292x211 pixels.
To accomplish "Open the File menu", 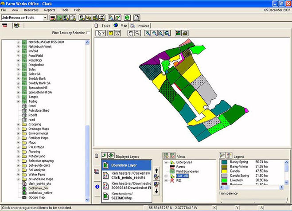I will click(x=4, y=10).
